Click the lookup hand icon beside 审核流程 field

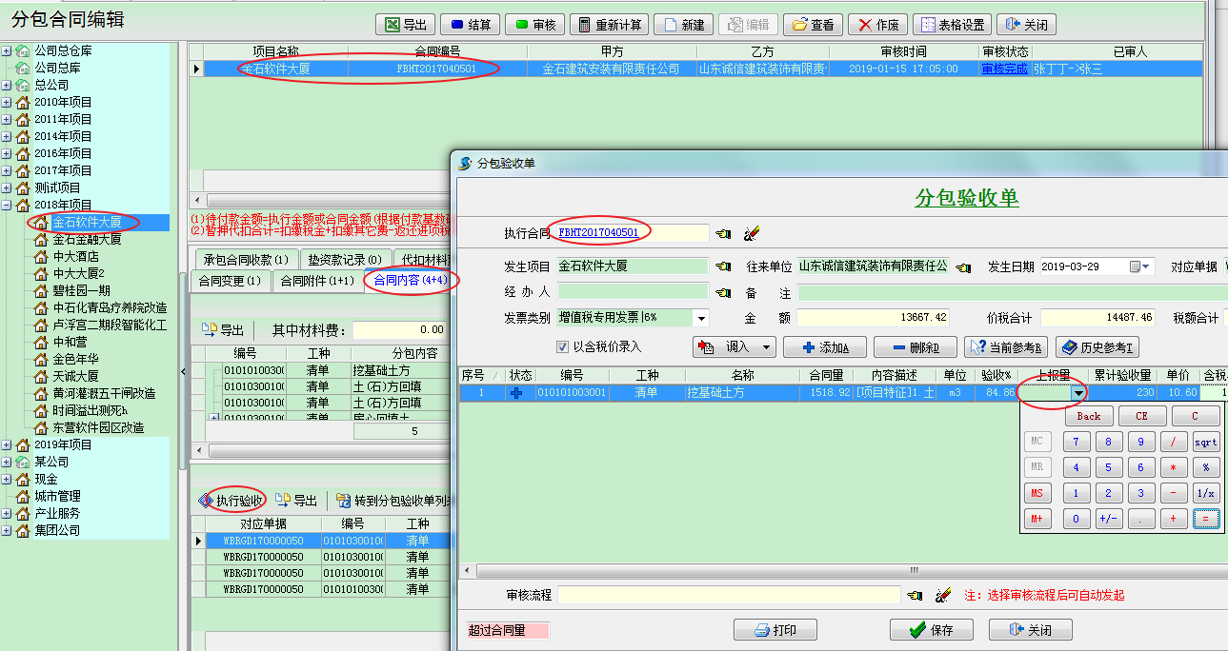click(x=915, y=595)
